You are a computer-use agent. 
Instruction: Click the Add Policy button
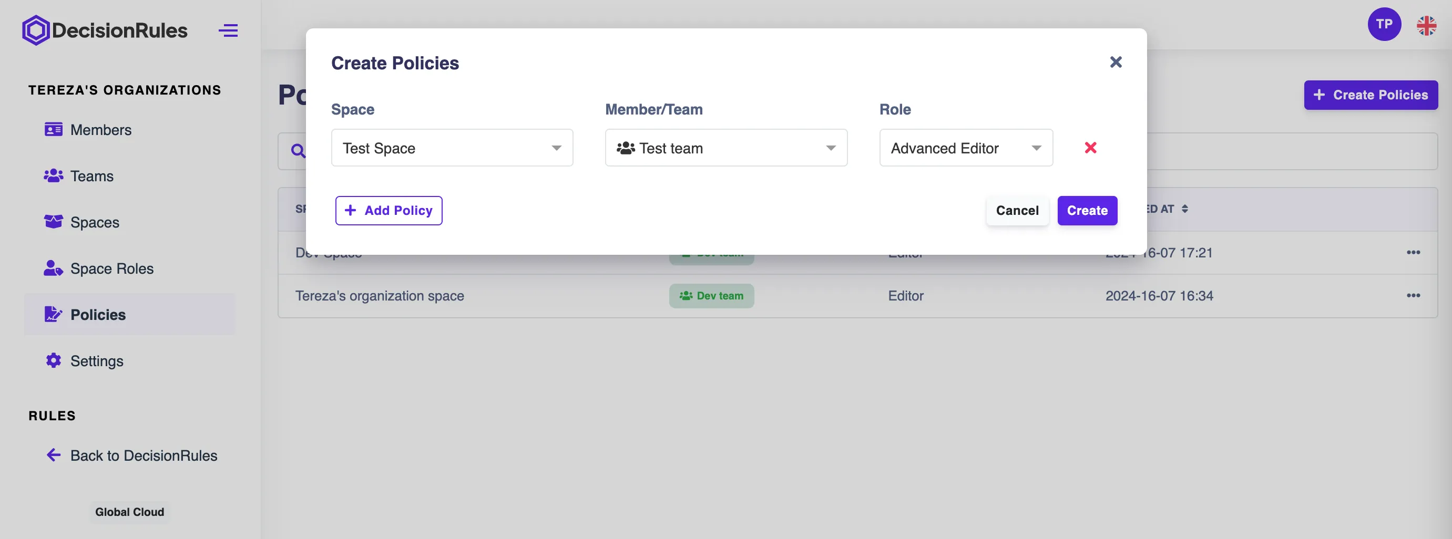click(x=388, y=211)
